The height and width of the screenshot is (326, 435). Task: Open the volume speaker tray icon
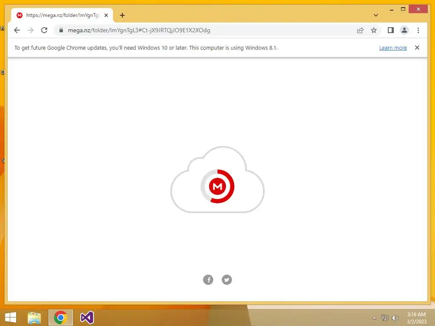[395, 318]
